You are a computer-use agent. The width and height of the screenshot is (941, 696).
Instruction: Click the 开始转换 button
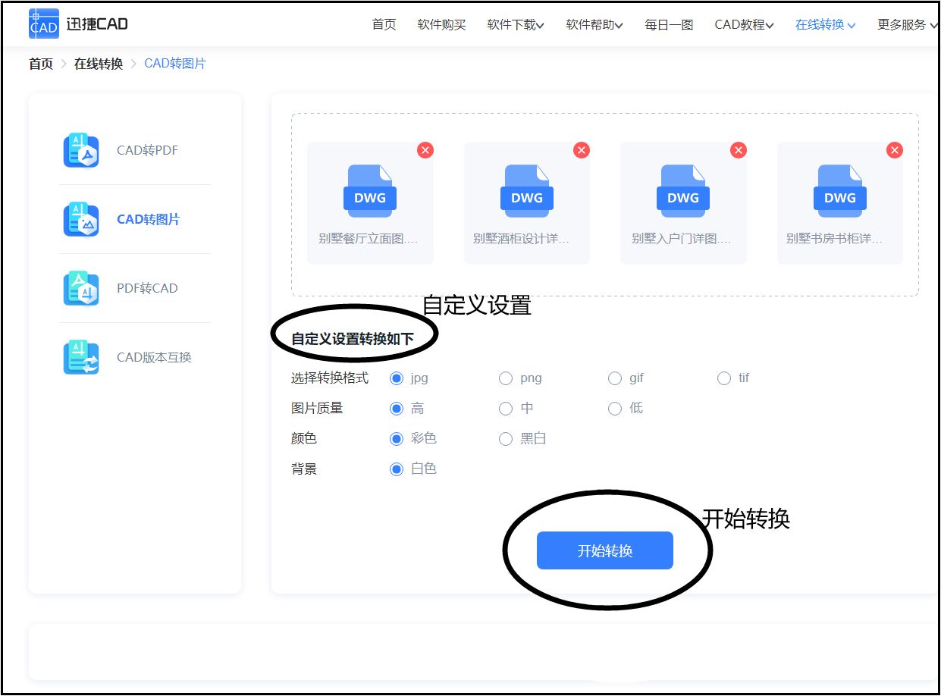point(604,550)
